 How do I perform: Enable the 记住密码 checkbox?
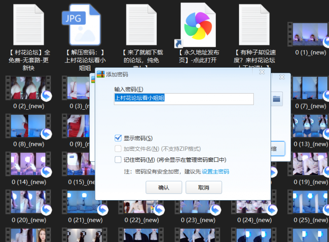[x=118, y=160]
